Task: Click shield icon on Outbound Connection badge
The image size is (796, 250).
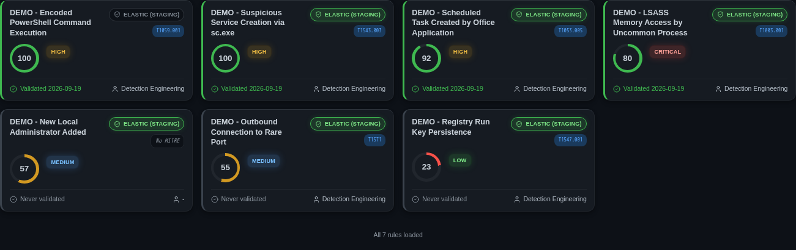Action: point(319,124)
